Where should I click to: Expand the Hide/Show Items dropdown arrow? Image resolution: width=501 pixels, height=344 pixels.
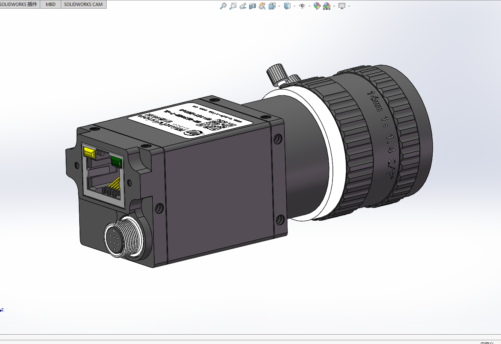click(309, 6)
